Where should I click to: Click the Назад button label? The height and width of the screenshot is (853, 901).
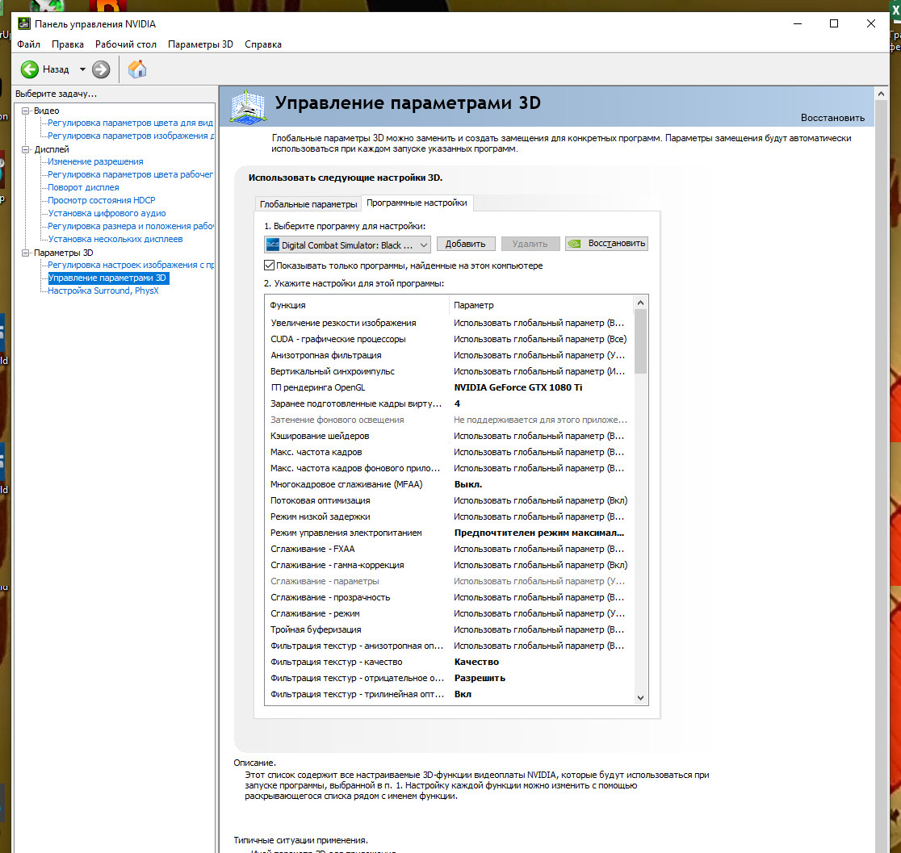(56, 69)
